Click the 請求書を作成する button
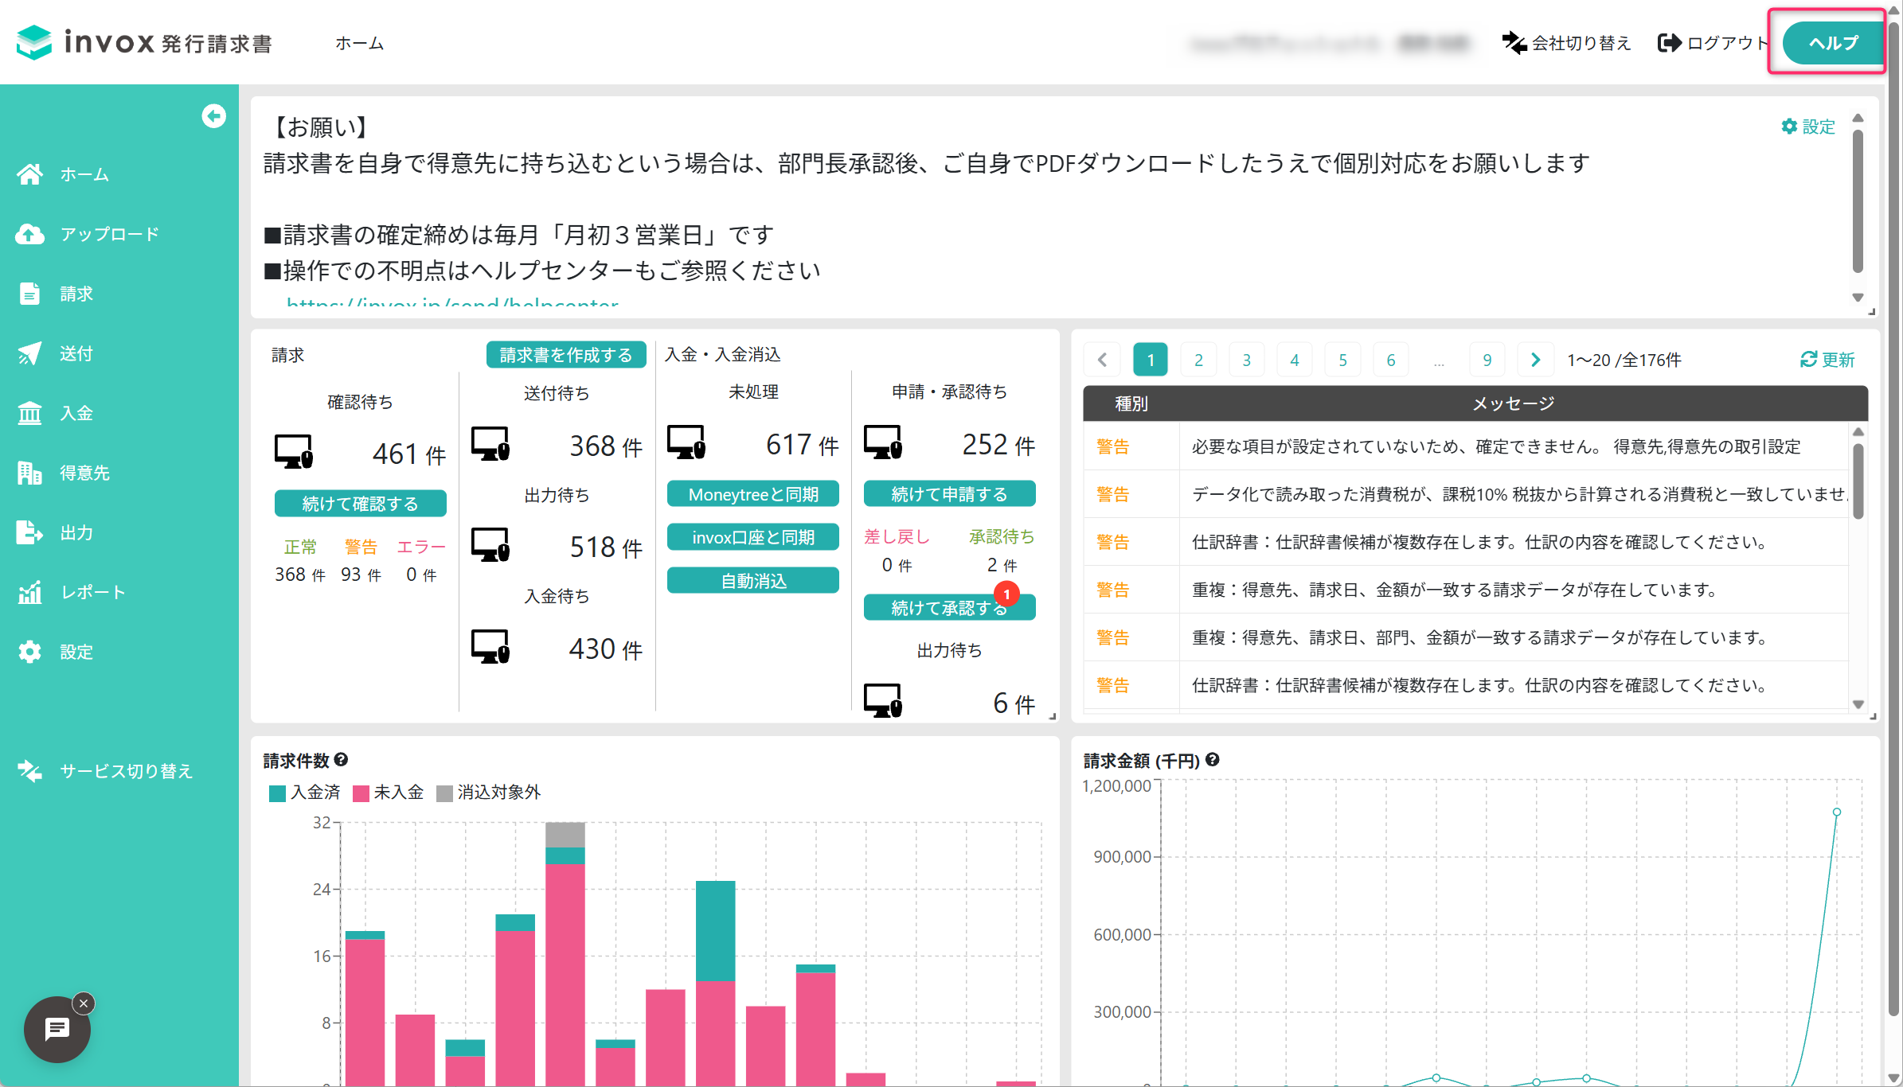1903x1087 pixels. 565,355
